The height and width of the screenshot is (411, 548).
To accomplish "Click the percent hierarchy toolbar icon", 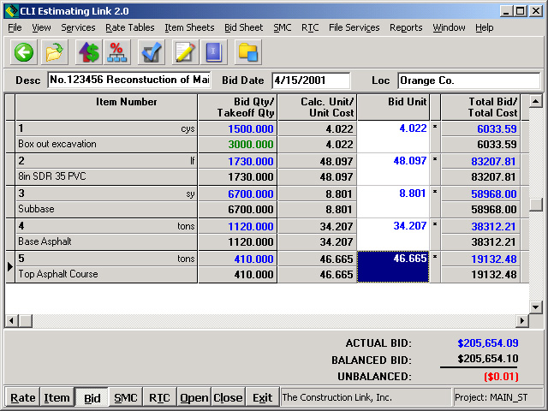I will pyautogui.click(x=117, y=52).
